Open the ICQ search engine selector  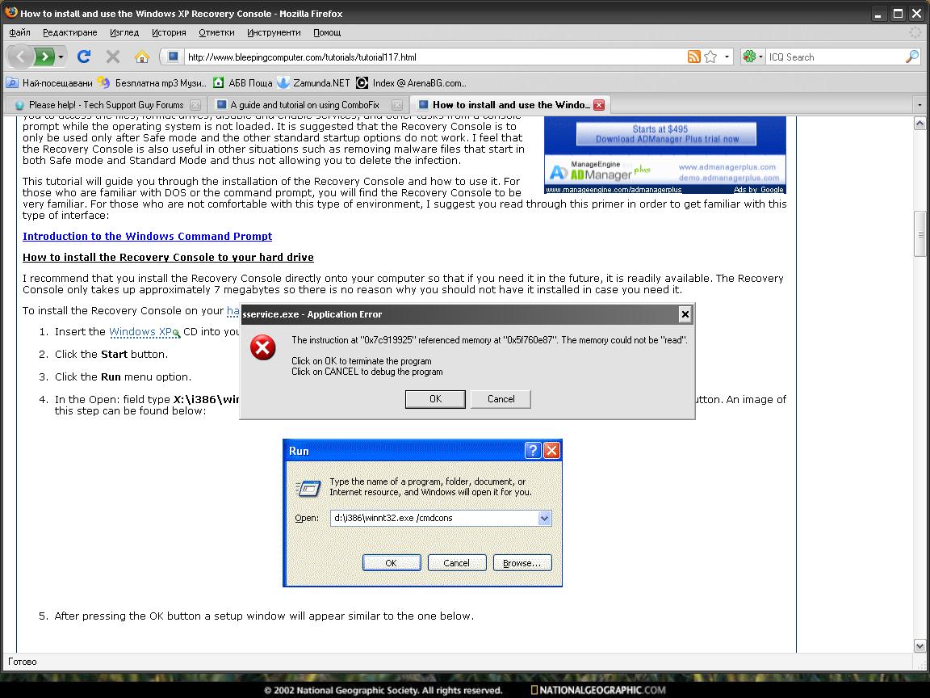pyautogui.click(x=753, y=57)
